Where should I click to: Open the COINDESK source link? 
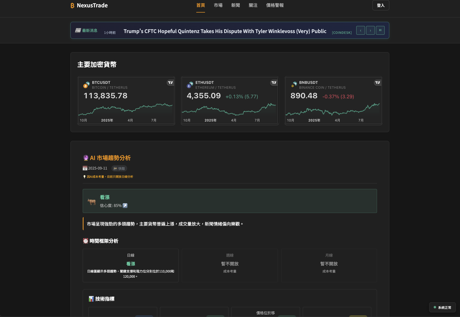click(x=342, y=32)
